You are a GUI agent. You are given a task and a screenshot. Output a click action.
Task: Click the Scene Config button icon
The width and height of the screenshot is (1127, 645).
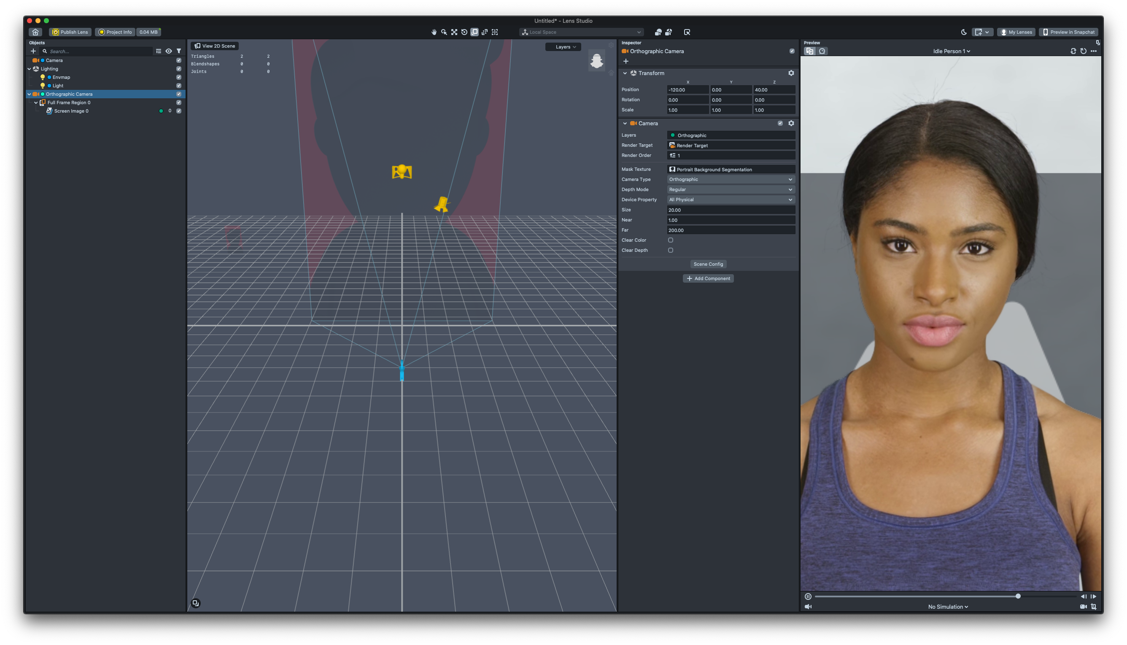707,263
